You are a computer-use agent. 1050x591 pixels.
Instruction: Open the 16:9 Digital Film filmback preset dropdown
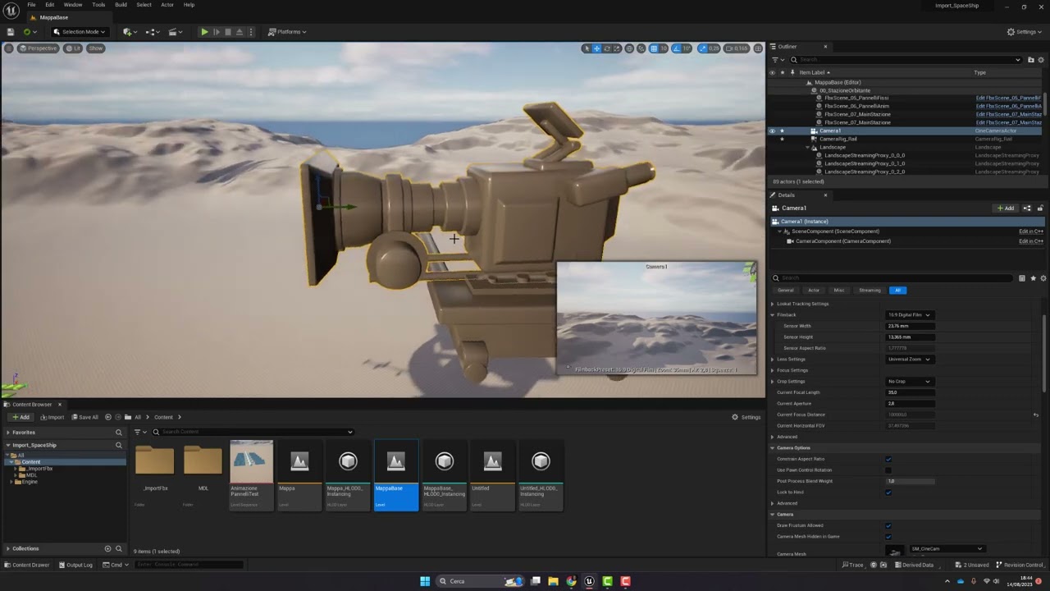[x=909, y=315]
